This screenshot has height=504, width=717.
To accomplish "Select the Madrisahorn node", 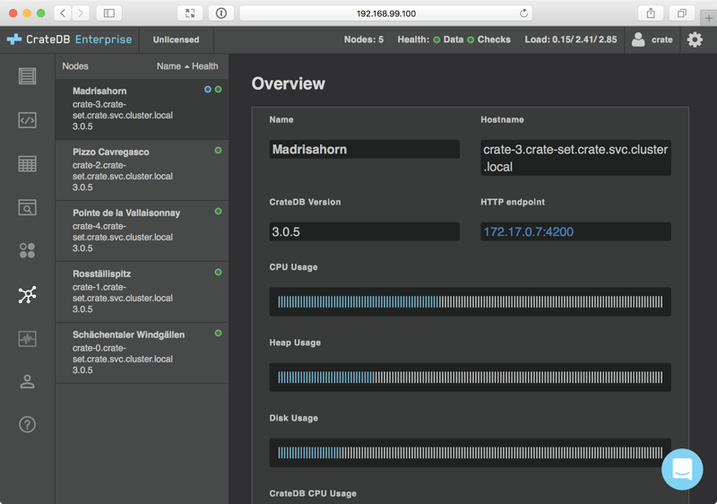I will 142,109.
